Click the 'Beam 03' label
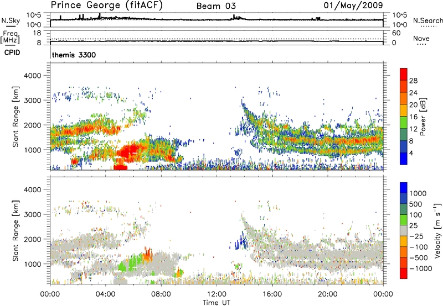Viewport: 443px width, 306px height. point(216,6)
